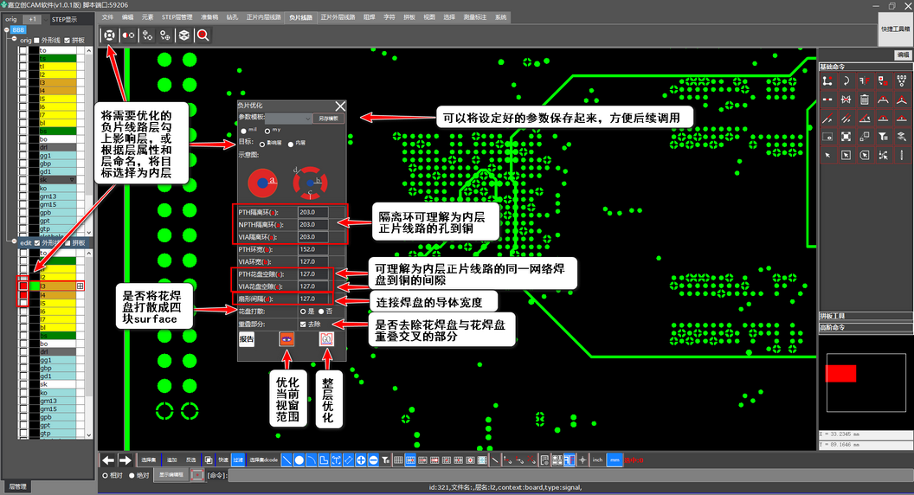Viewport: 914px width, 495px height.
Task: Click the 显示编辑框 button
Action: 171,474
